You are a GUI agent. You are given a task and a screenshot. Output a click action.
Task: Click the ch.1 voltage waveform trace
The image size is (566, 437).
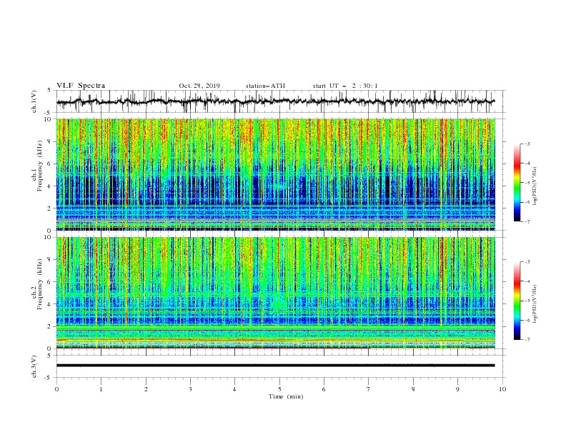[x=275, y=101]
